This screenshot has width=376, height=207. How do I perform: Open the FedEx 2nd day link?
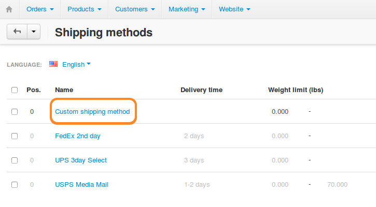78,136
